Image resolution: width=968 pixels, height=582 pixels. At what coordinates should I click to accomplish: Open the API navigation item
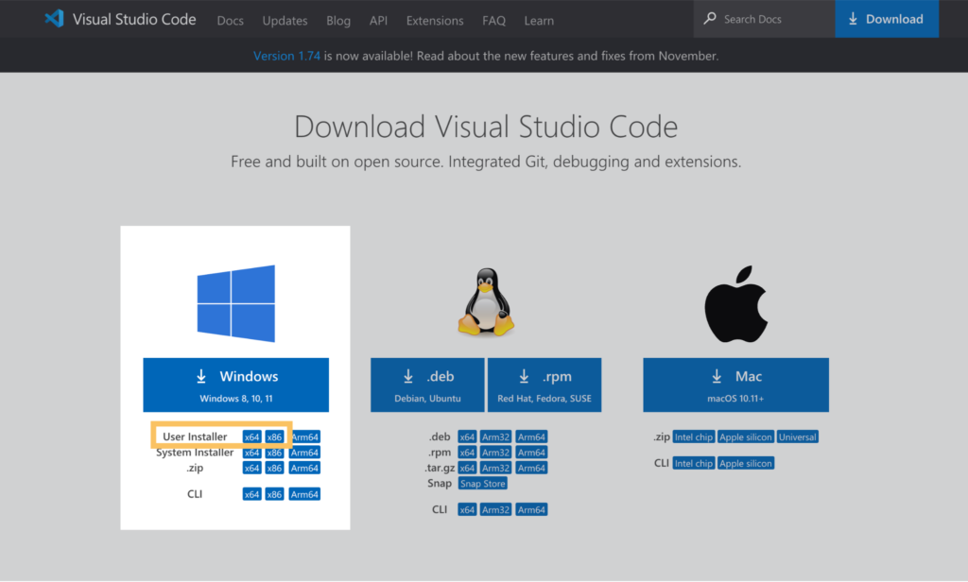coord(378,21)
